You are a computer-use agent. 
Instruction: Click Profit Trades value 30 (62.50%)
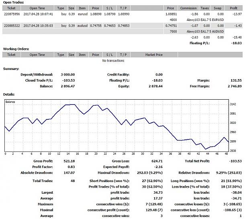152,186
